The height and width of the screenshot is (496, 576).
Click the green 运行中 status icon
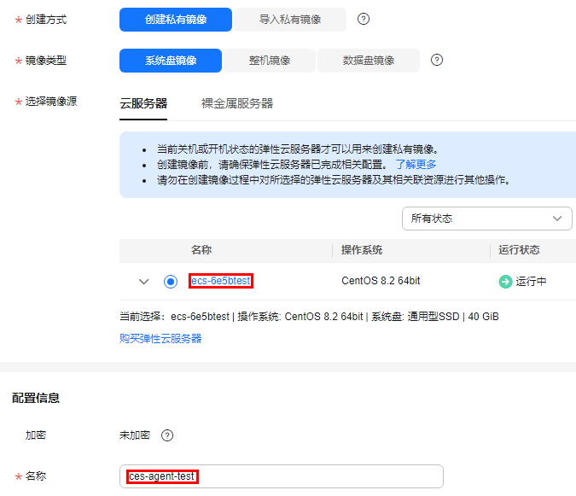point(505,282)
